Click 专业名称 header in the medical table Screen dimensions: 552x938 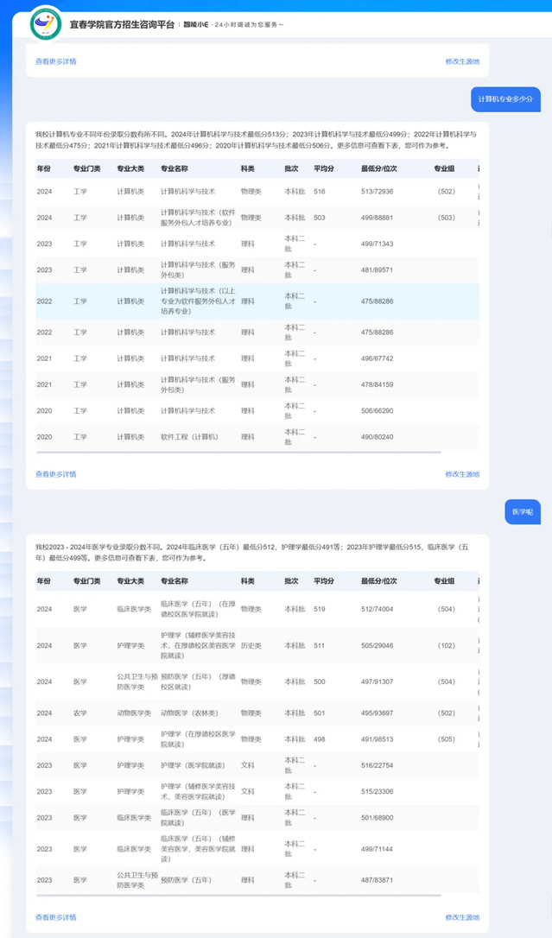174,581
